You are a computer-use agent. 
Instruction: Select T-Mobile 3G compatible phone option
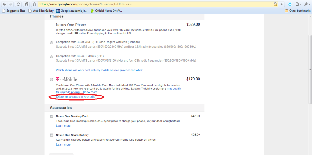point(52,57)
